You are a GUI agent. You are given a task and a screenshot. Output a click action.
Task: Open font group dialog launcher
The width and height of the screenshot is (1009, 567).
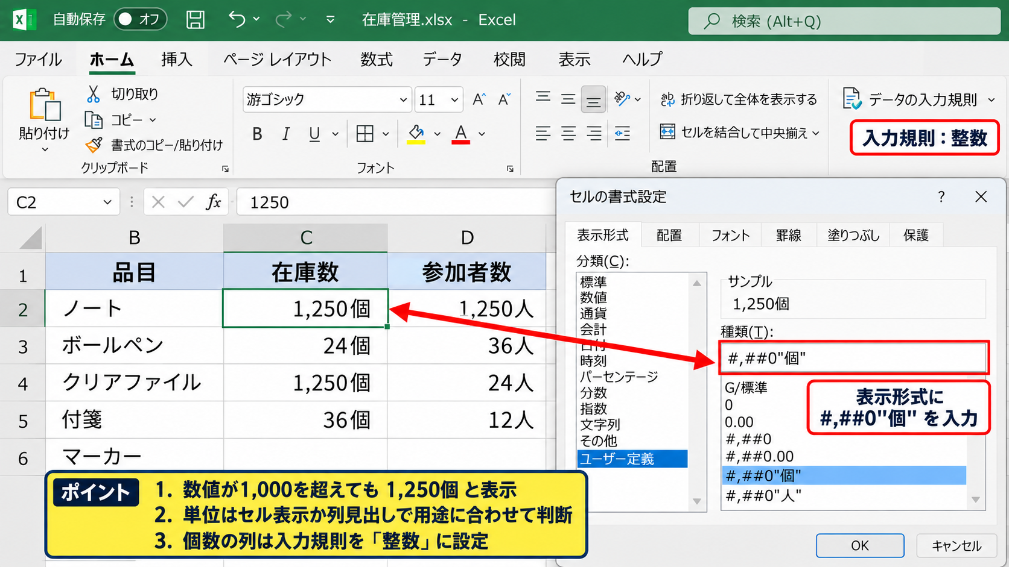(510, 169)
